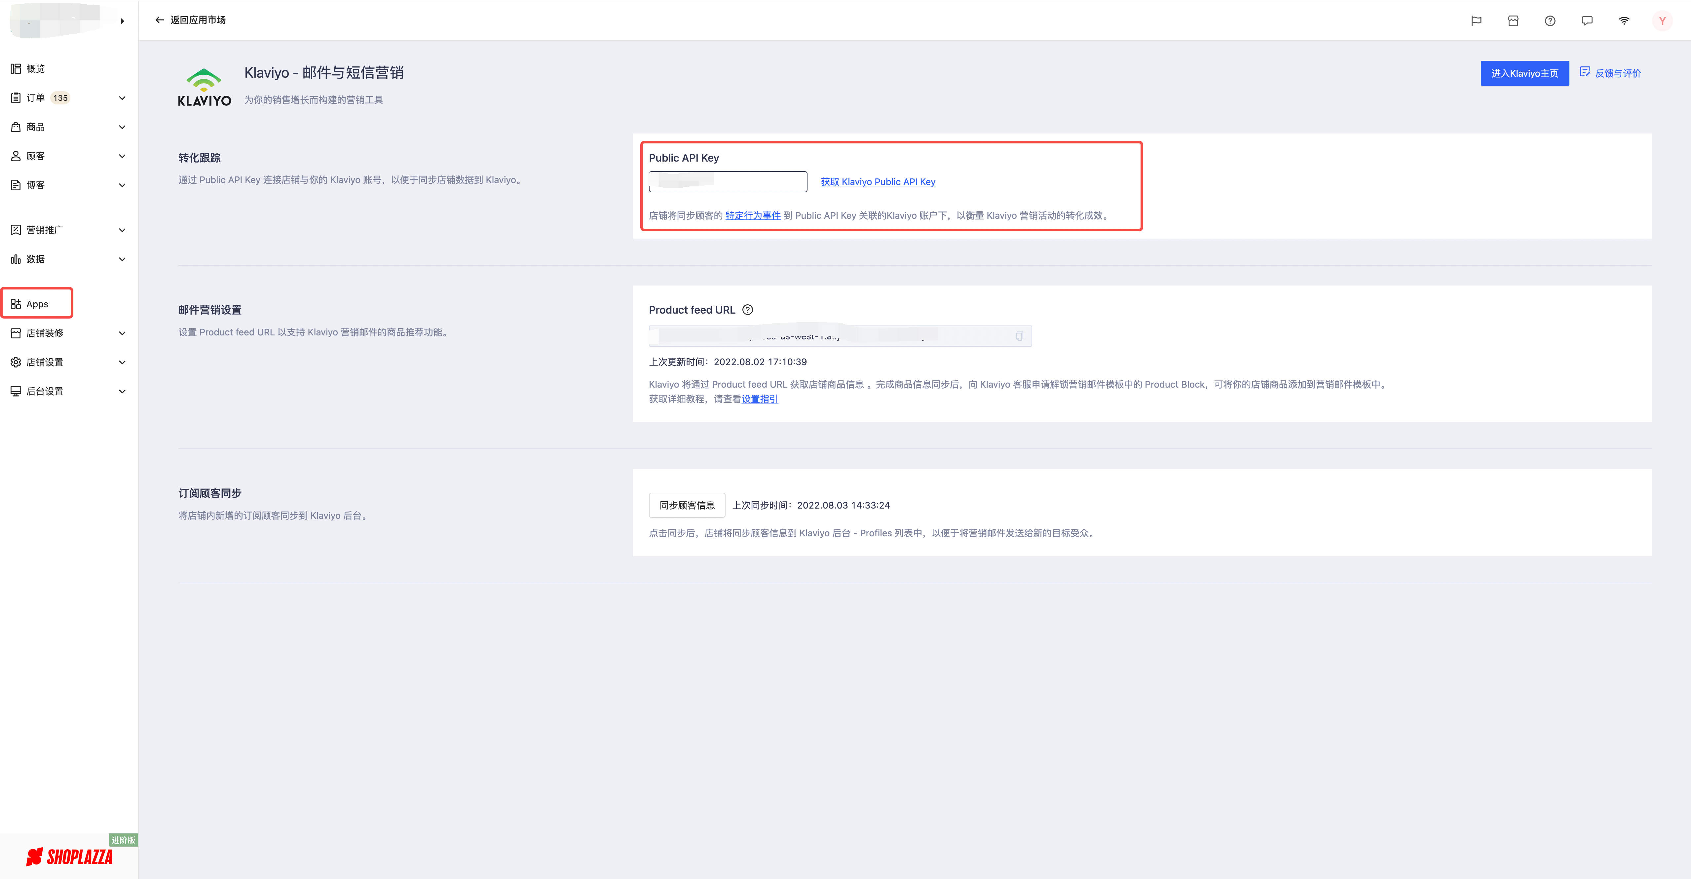The height and width of the screenshot is (879, 1691).
Task: Click the 概览 overview icon
Action: [16, 69]
